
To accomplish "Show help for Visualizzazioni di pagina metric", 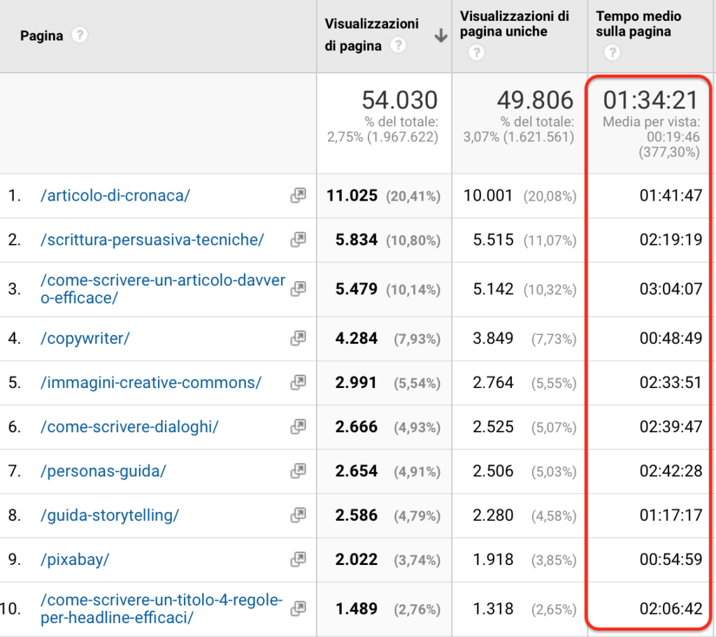I will 398,46.
